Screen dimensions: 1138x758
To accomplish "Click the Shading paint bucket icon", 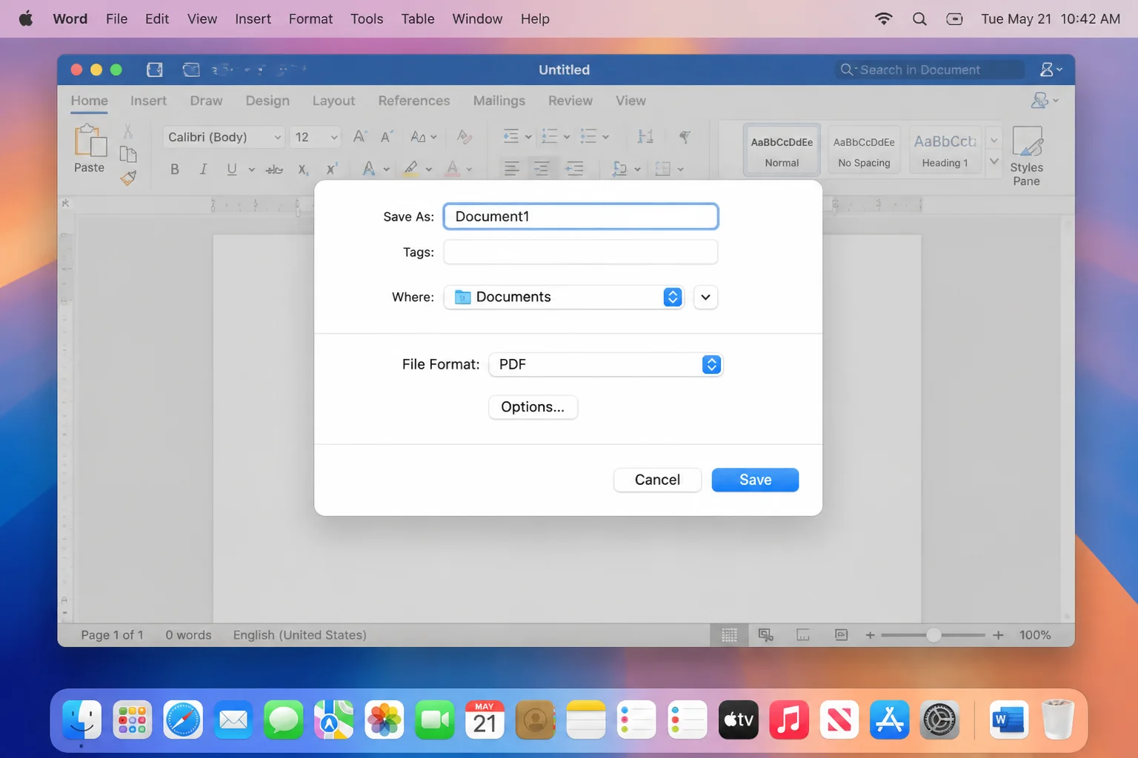I will (x=620, y=169).
